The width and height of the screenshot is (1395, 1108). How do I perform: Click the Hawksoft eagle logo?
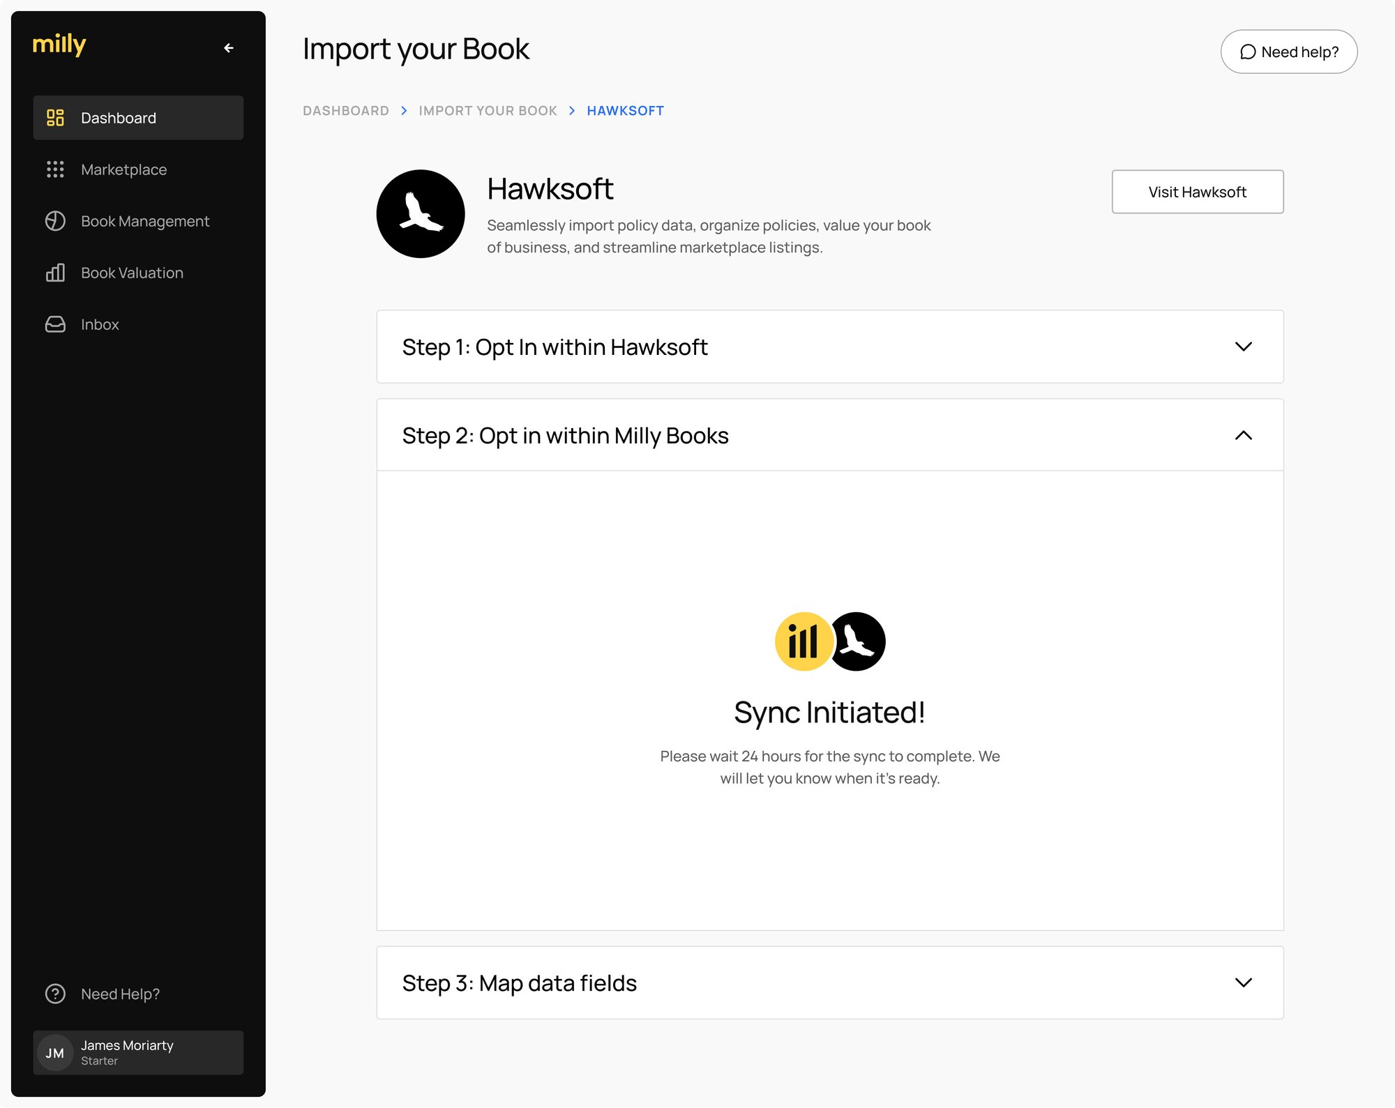(421, 213)
